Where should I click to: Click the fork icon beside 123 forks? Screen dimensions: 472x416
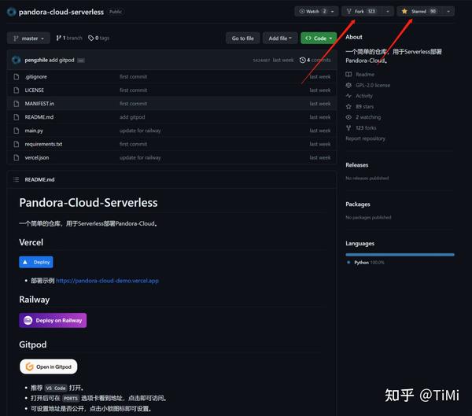[348, 127]
